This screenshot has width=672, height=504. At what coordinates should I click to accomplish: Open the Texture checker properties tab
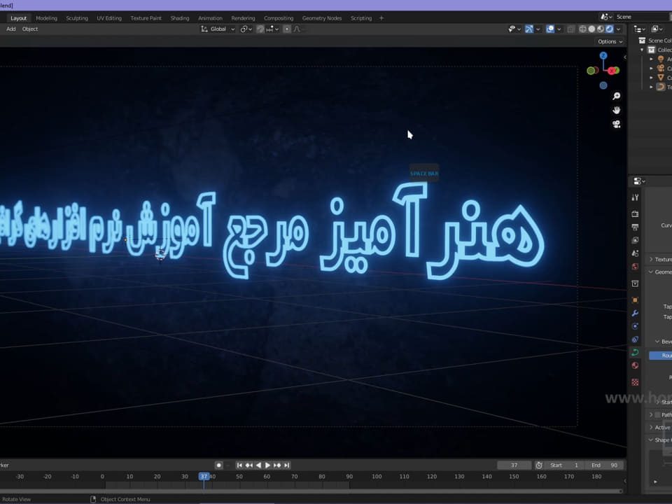(635, 382)
